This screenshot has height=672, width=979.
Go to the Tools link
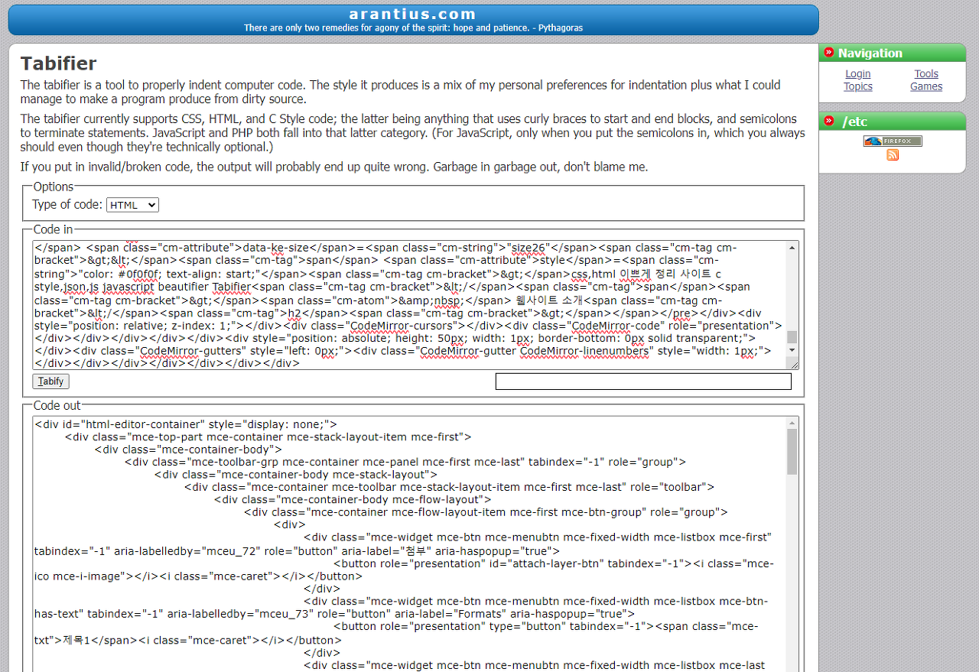point(926,74)
